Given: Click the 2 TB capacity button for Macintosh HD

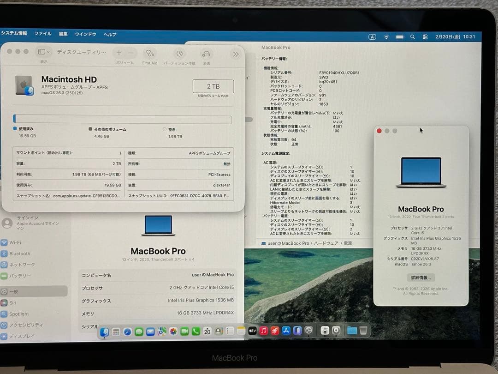Looking at the screenshot, I should click(x=214, y=86).
